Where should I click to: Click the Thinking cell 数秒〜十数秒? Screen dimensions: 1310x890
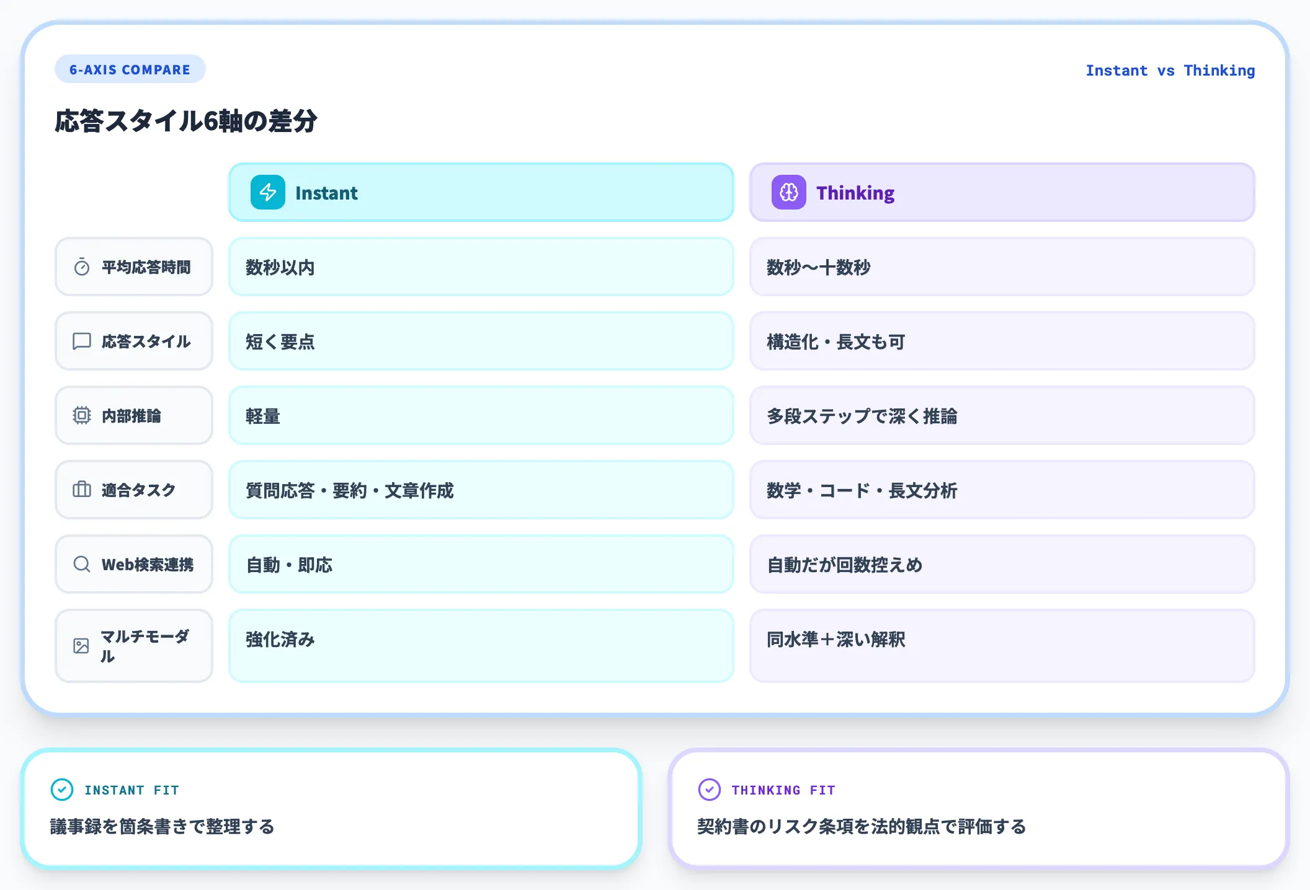tap(1002, 267)
